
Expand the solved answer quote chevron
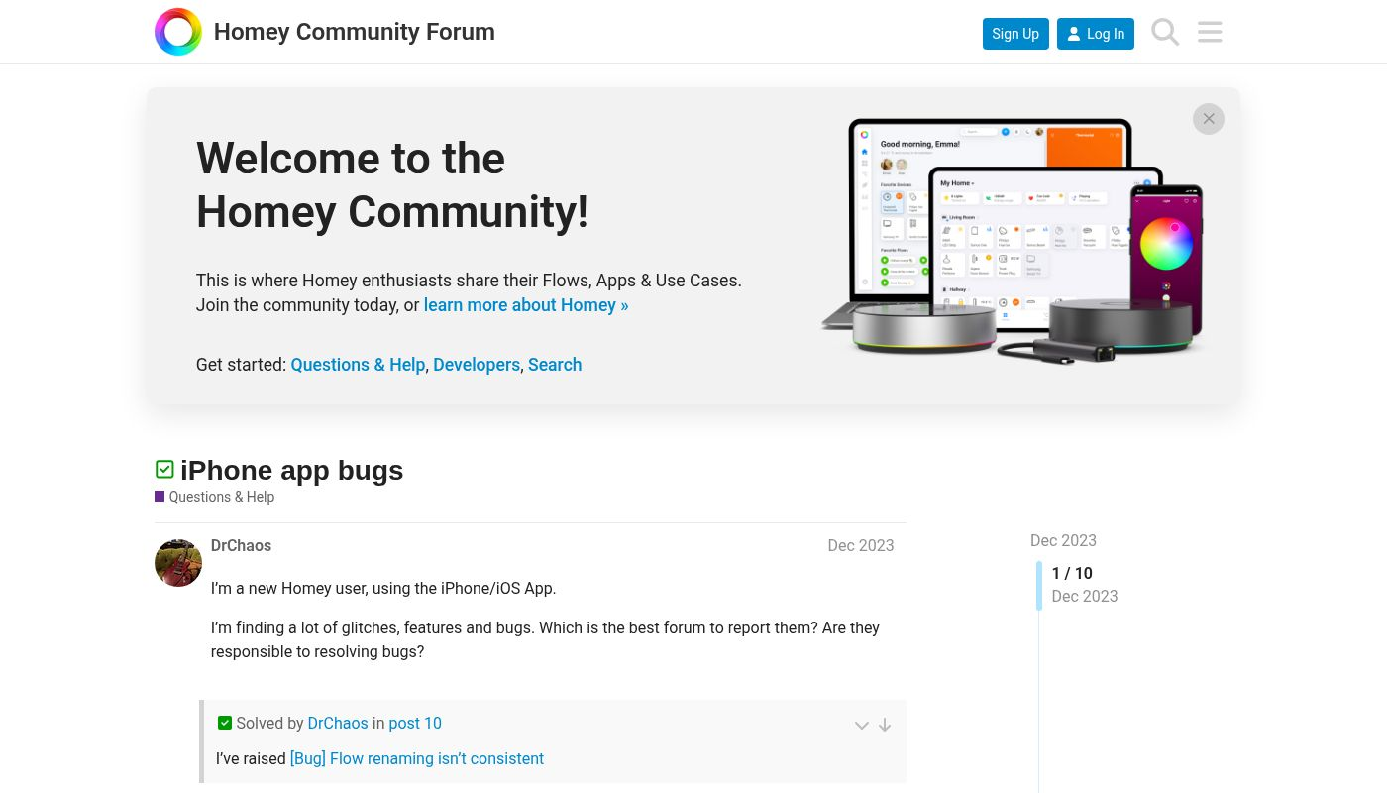[862, 726]
